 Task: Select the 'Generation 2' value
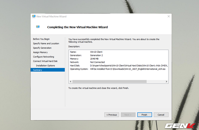[96, 55]
